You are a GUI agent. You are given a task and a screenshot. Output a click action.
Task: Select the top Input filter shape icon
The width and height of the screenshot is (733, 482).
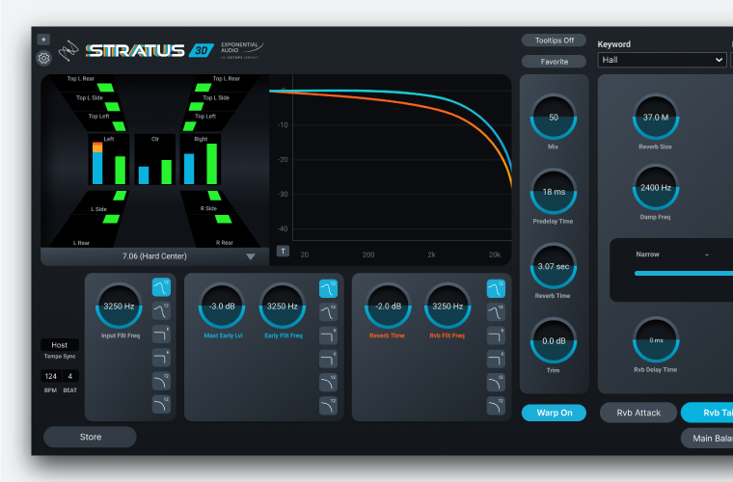point(161,287)
